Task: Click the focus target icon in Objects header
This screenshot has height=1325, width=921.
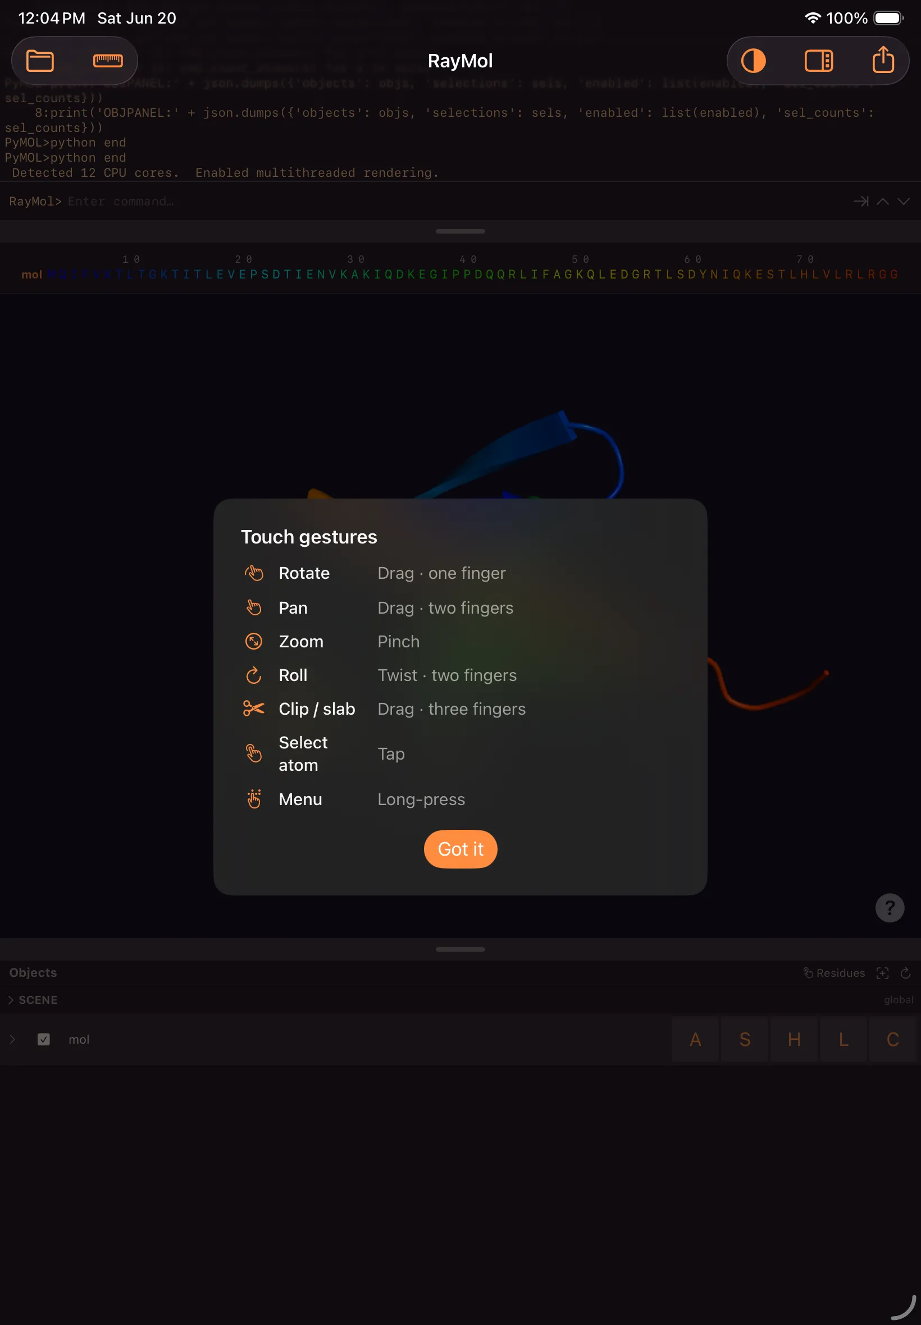Action: coord(882,973)
